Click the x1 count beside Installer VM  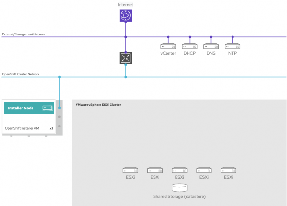pos(51,128)
